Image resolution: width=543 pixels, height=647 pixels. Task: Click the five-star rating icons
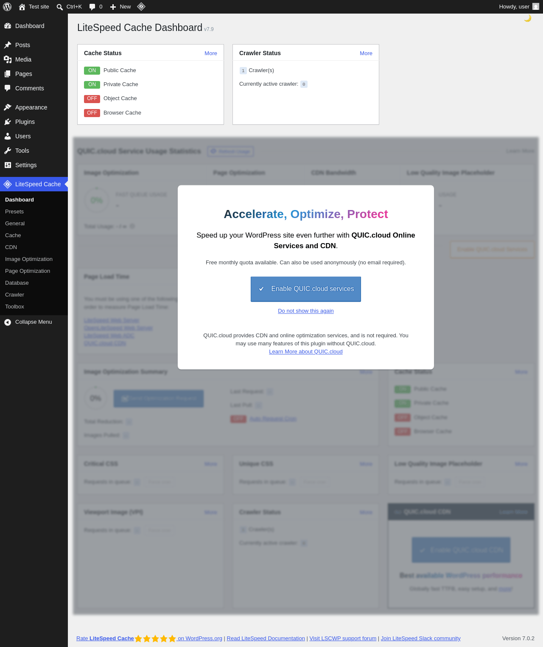point(155,639)
